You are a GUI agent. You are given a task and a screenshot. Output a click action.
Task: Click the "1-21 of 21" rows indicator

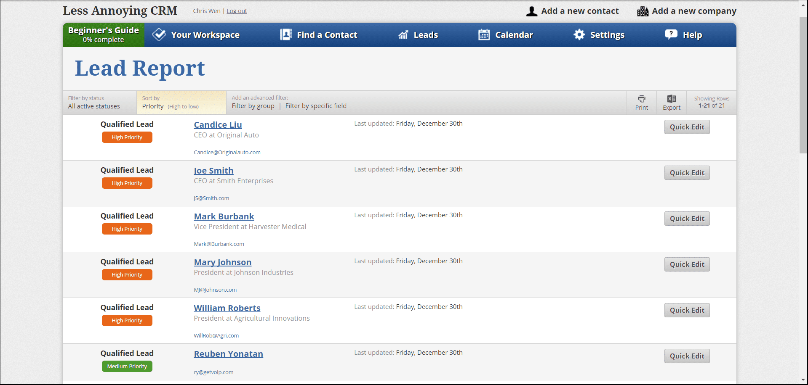(x=711, y=106)
